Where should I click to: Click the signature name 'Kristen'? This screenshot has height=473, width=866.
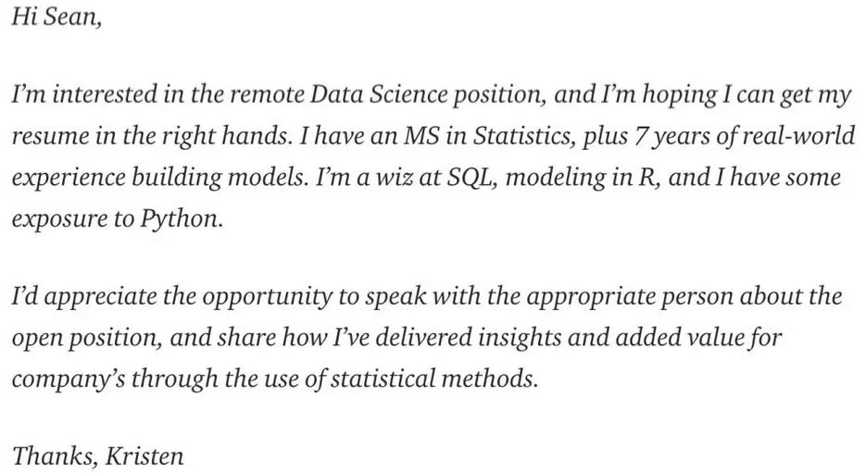[144, 456]
